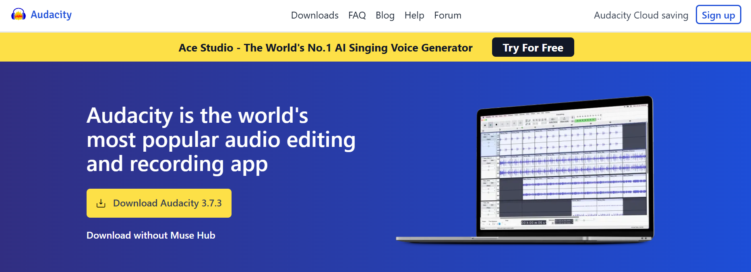The height and width of the screenshot is (272, 751).
Task: Open the Blog nav link
Action: click(385, 15)
